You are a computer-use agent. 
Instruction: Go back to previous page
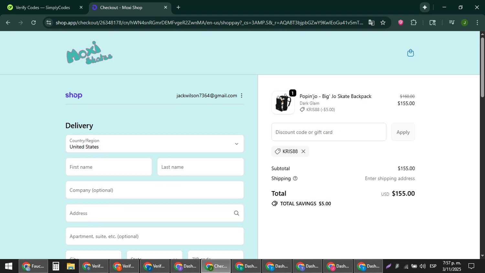click(8, 22)
